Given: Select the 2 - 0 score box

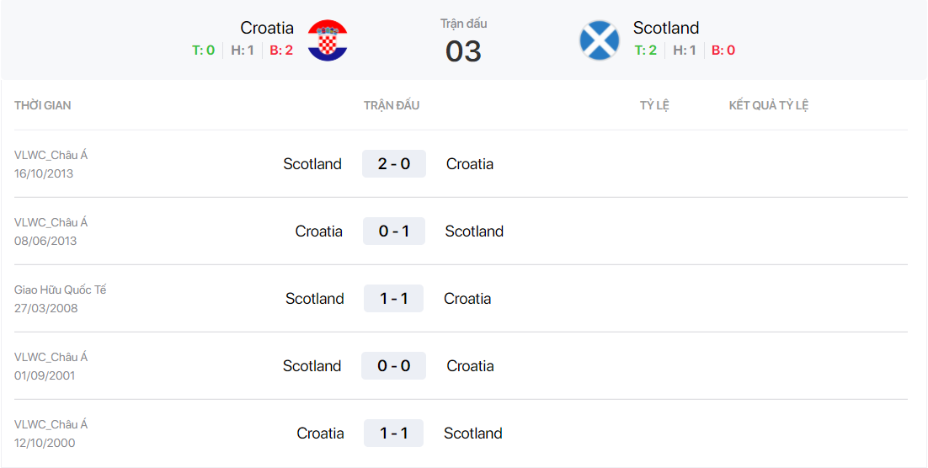Looking at the screenshot, I should (394, 164).
